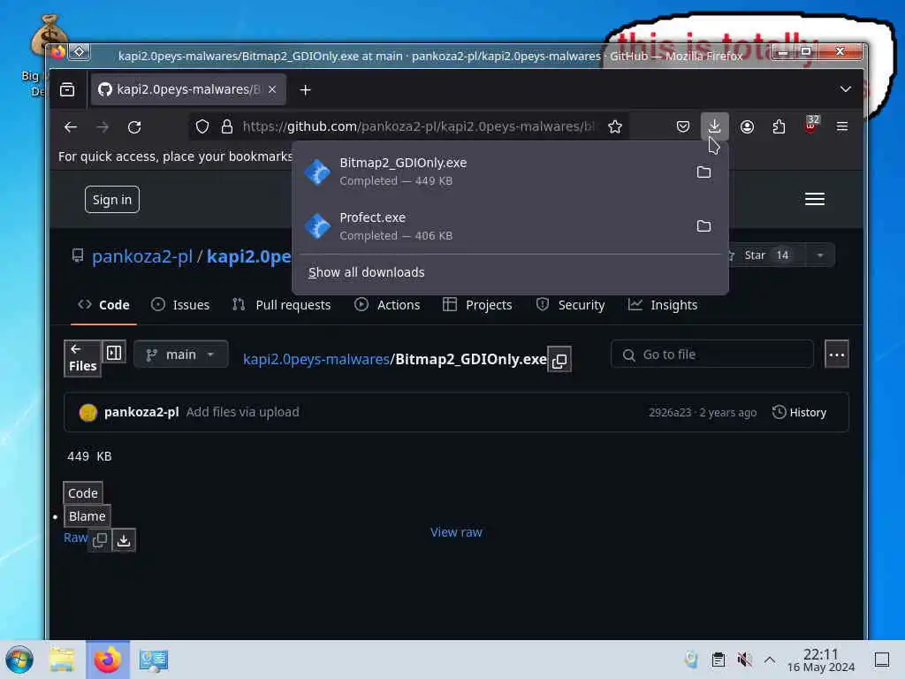Save page to Pocket icon
Image resolution: width=905 pixels, height=679 pixels.
(683, 126)
